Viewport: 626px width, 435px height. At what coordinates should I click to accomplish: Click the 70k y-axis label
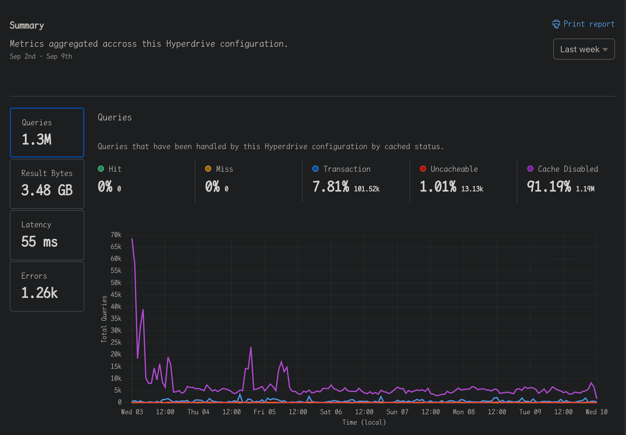coord(116,235)
